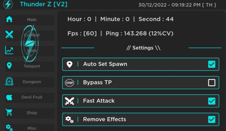
Task: Open the Main tab
Action: pos(32,20)
